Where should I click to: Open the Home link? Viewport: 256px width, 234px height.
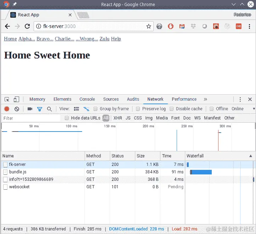click(10, 39)
